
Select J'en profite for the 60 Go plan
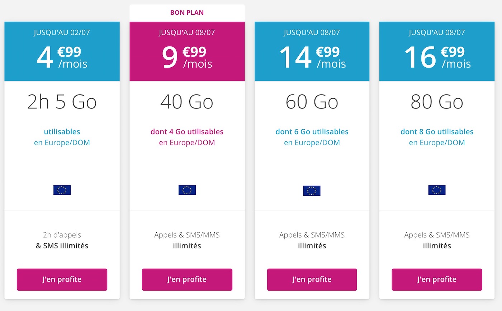point(312,280)
